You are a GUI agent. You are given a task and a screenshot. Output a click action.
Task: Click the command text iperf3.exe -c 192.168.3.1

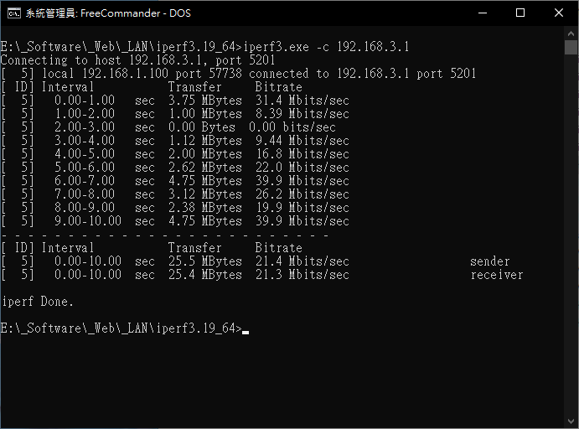pyautogui.click(x=326, y=47)
